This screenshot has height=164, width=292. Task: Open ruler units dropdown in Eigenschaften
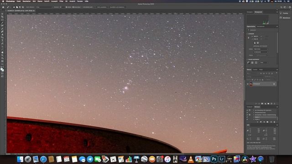point(264,63)
